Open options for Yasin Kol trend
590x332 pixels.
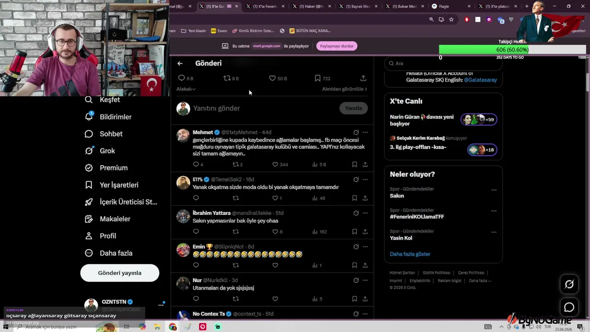494,232
